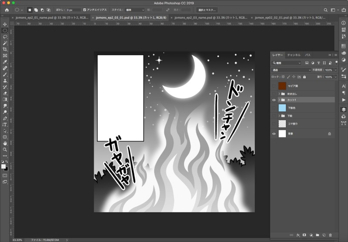The height and width of the screenshot is (242, 348).
Task: Select the Zoom tool in toolbar
Action: (x=5, y=149)
